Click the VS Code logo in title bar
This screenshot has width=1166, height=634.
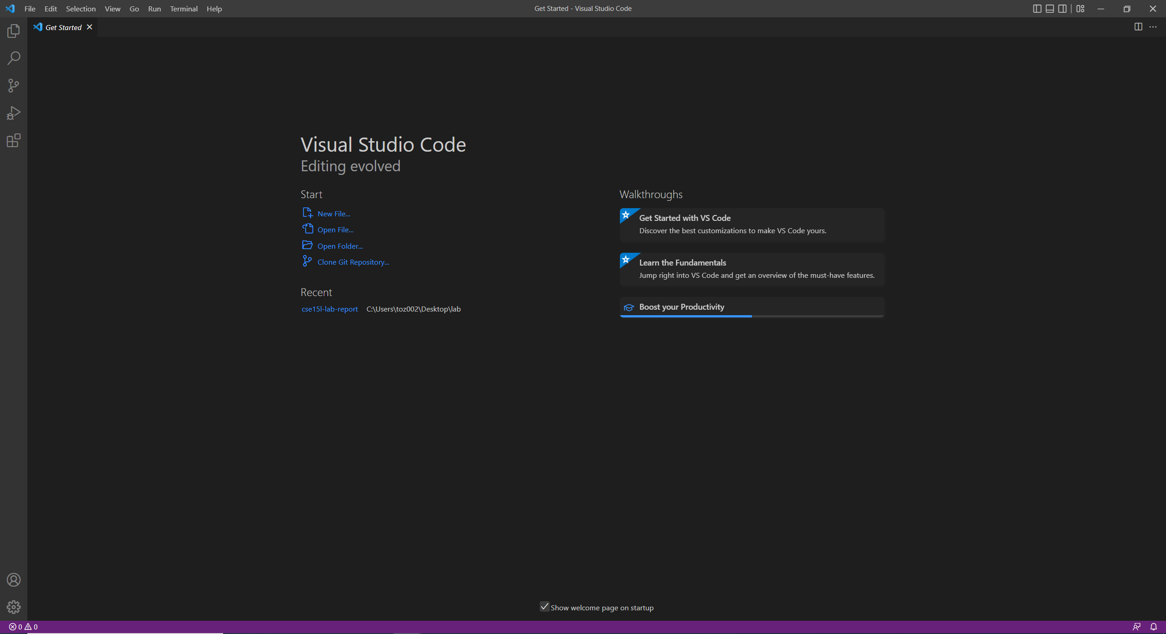click(10, 9)
